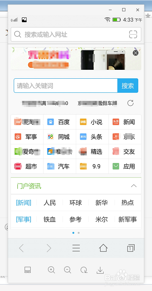Zoom in with the magnifier plus

point(51,270)
